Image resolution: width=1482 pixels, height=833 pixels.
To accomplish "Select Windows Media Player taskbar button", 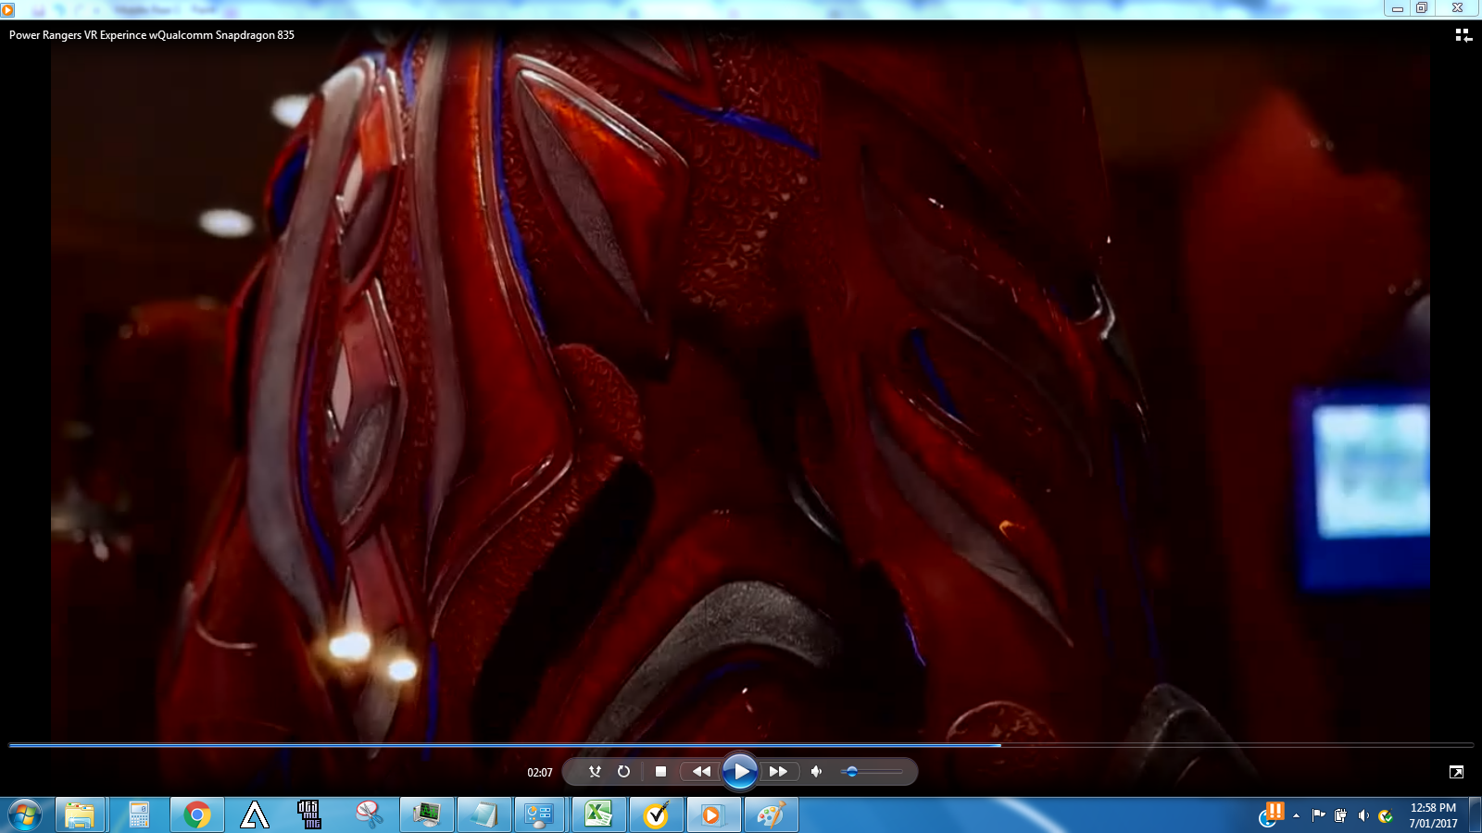I will tap(711, 815).
